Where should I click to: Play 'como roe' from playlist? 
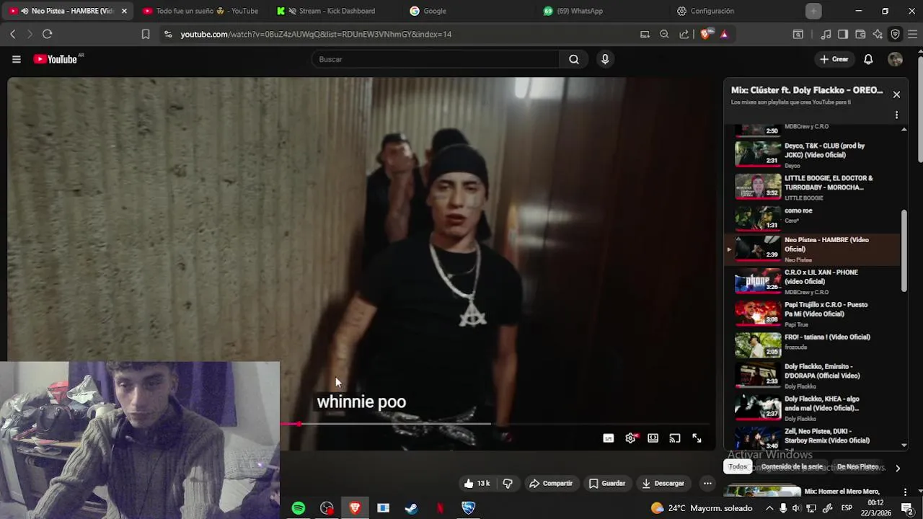pos(813,218)
